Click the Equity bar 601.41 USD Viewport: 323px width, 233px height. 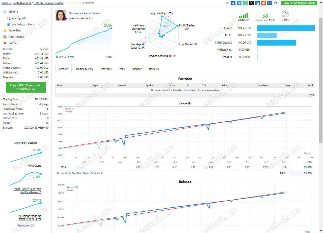click(286, 28)
